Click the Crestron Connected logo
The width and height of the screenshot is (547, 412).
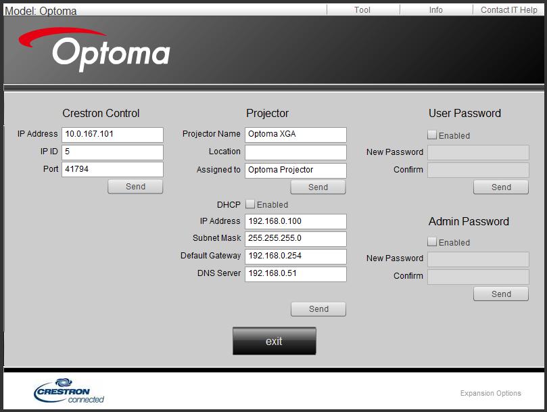[69, 391]
